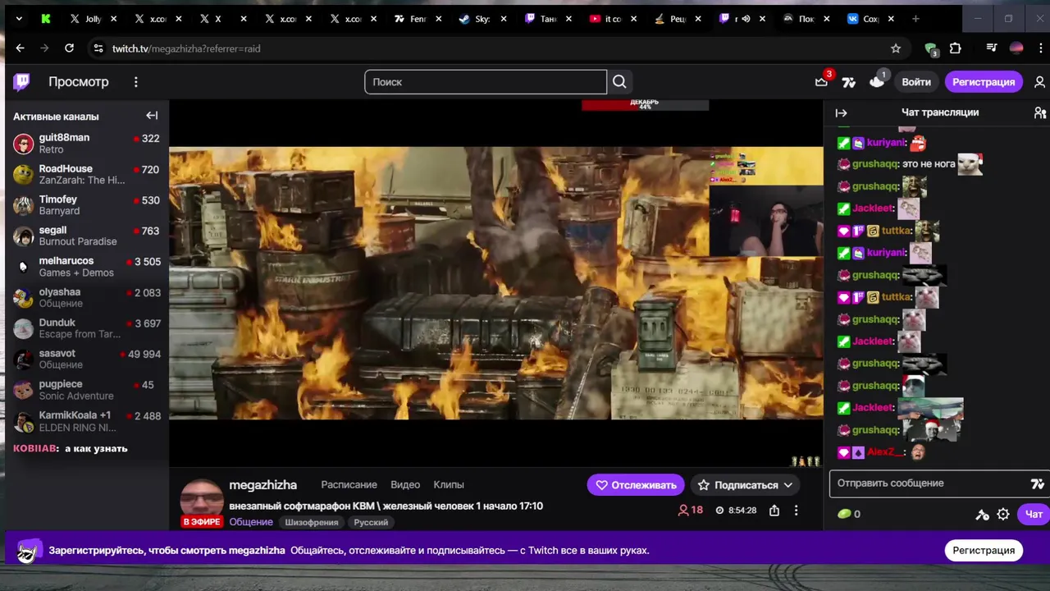
Task: Open segall Burnout Paradise channel
Action: click(86, 236)
